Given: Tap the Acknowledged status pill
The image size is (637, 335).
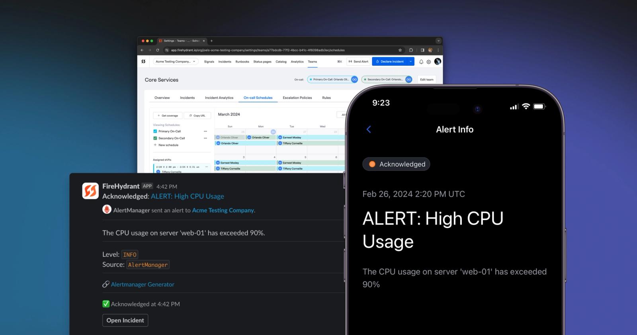Looking at the screenshot, I should tap(396, 164).
